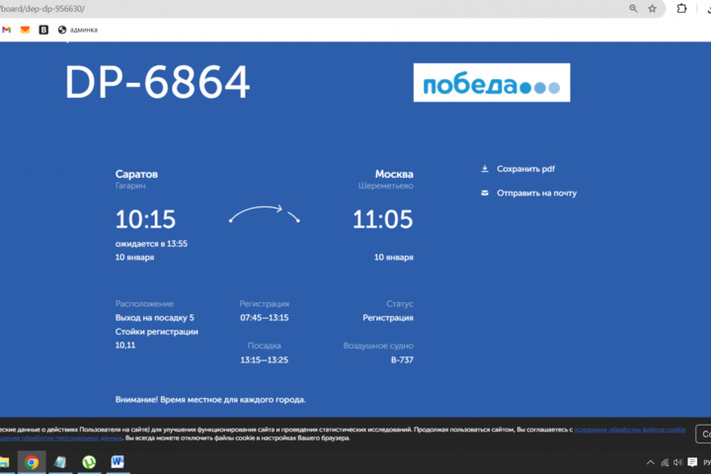Switch the РУС keyboard language indicator

703,462
